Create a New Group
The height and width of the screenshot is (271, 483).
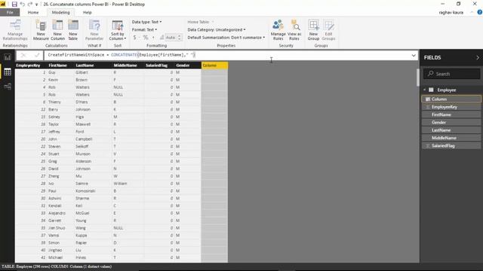click(x=313, y=30)
